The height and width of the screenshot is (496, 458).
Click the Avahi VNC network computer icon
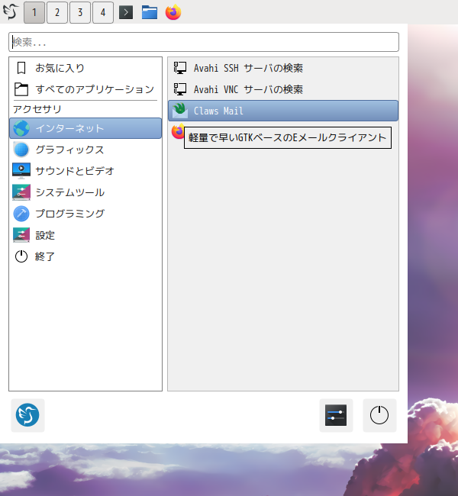180,89
